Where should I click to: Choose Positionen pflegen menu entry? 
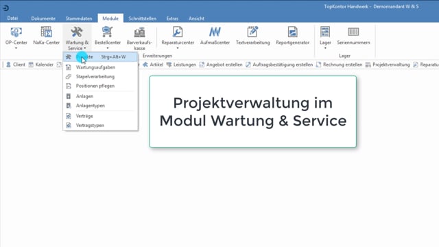[101, 86]
